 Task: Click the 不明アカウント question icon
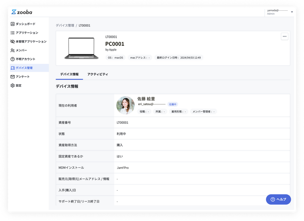click(13, 59)
